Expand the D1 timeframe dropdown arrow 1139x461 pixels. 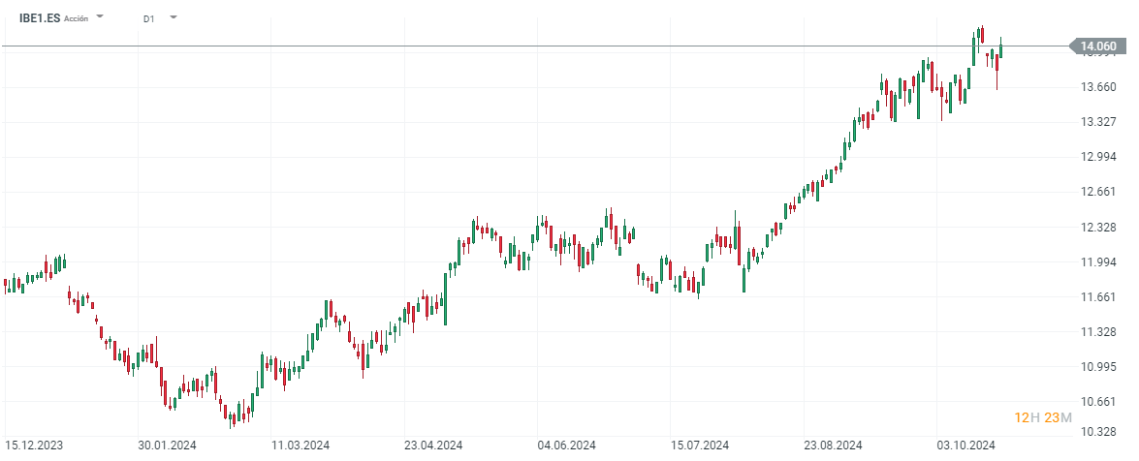point(173,17)
